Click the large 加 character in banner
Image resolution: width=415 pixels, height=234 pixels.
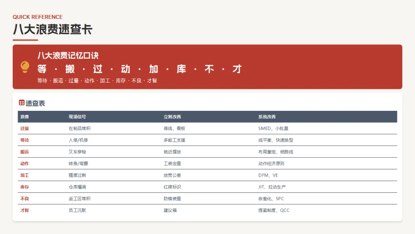(x=153, y=69)
